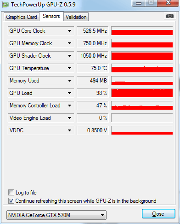The image size is (180, 224).
Task: Click the Close button
Action: click(x=158, y=214)
